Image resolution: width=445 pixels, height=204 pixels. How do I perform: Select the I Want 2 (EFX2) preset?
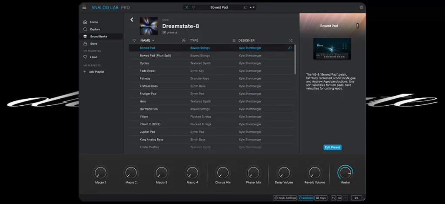211,124
